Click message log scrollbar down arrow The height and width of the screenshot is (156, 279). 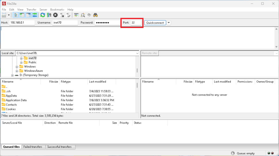coord(276,47)
